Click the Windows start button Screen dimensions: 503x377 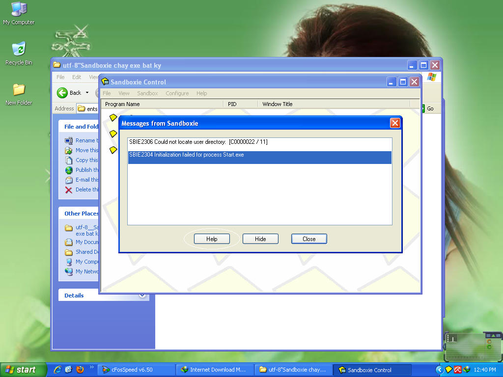click(x=23, y=370)
